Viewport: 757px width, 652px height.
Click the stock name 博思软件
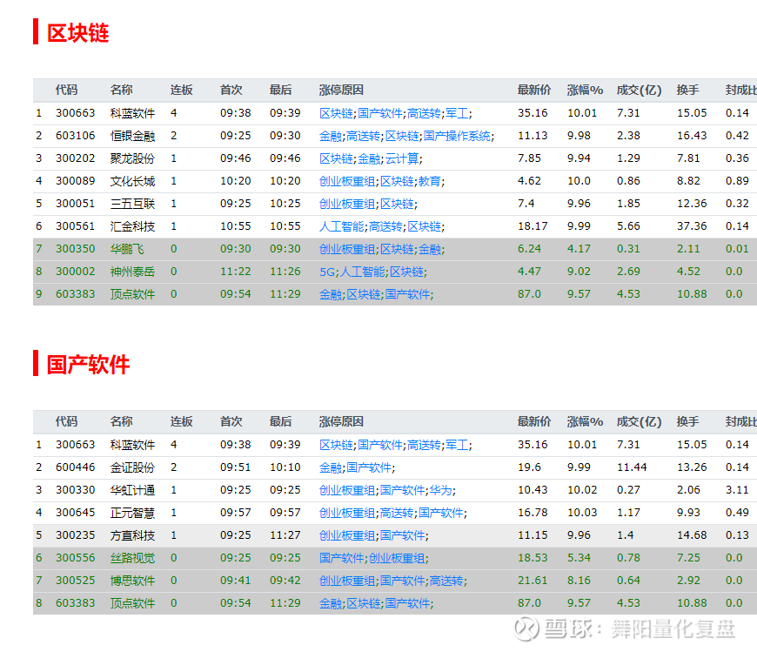[x=132, y=581]
